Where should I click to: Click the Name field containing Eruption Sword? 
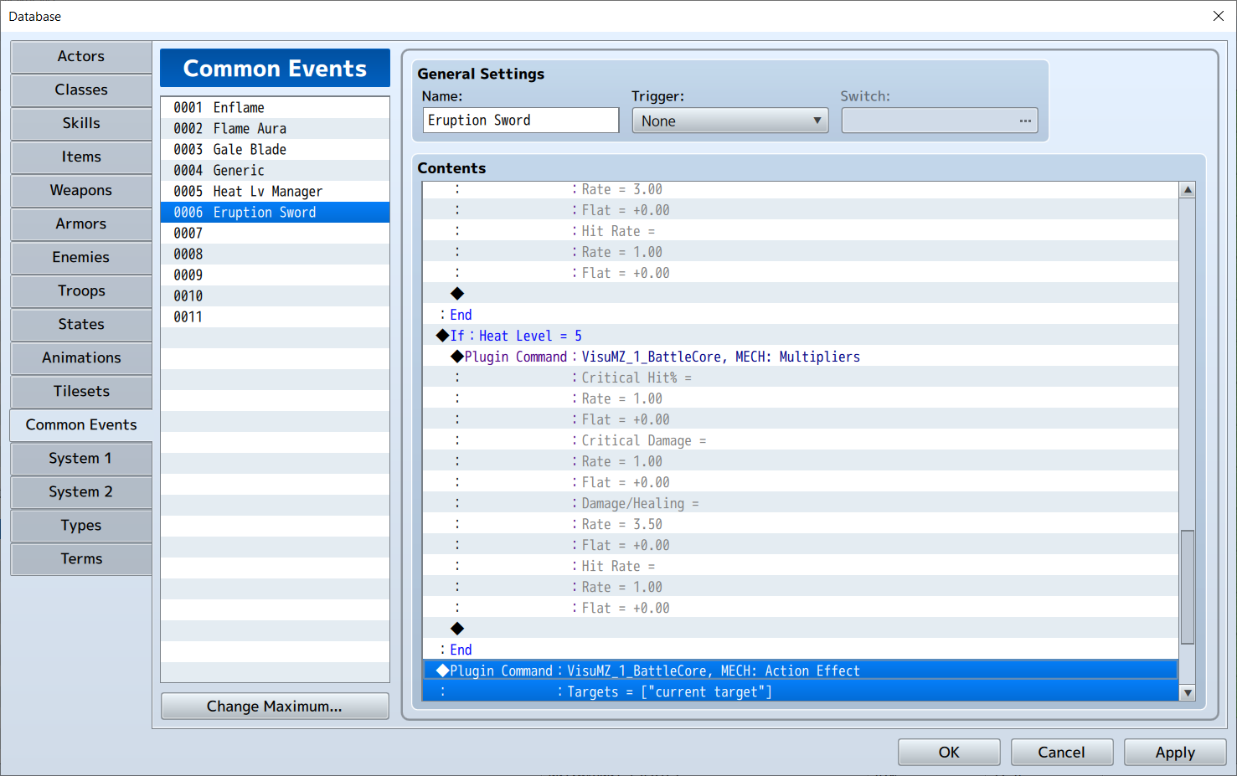[x=521, y=121]
